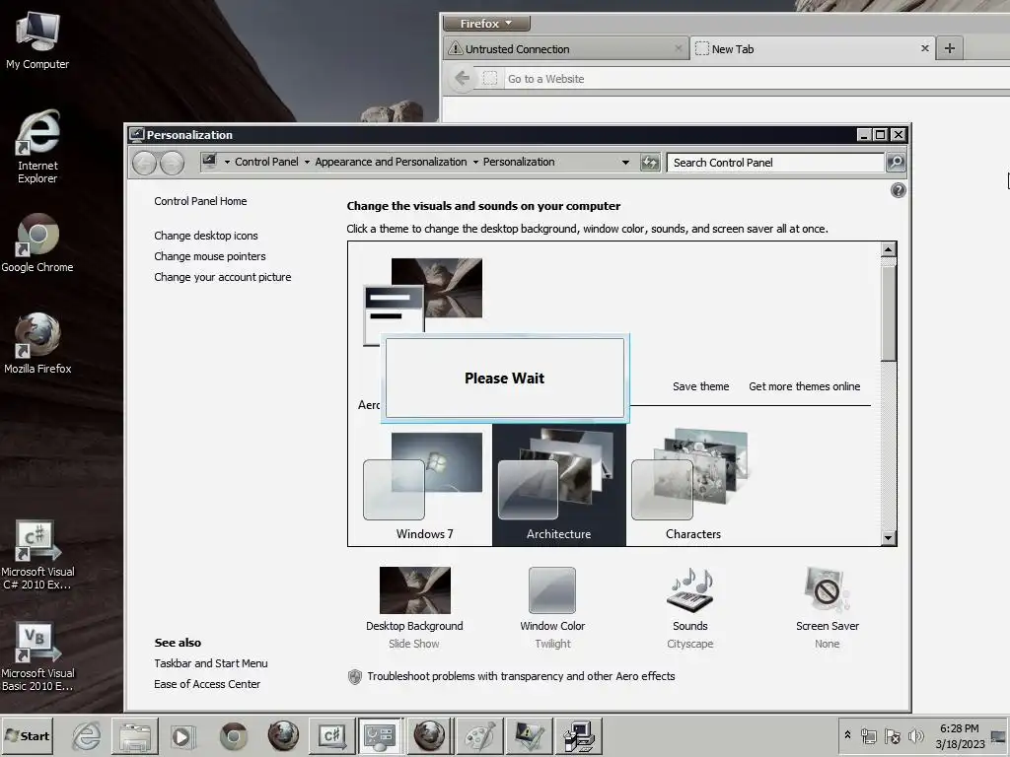This screenshot has width=1010, height=757.
Task: Open Windows Media Player in taskbar
Action: coord(181,735)
